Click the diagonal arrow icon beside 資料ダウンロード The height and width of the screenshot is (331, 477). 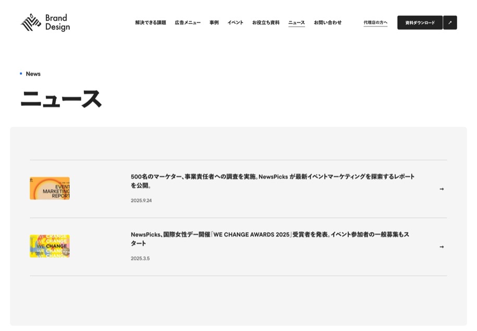(450, 22)
